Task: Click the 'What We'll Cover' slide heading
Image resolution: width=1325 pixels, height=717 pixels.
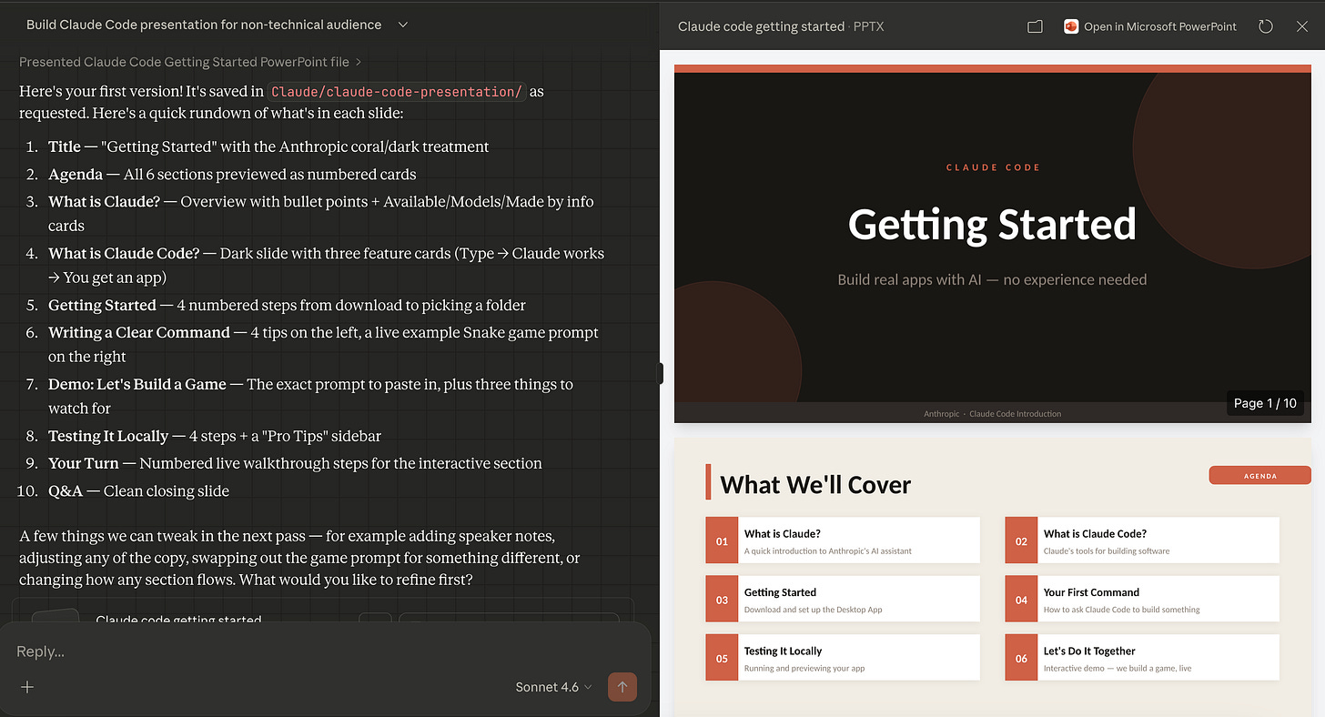Action: tap(815, 484)
